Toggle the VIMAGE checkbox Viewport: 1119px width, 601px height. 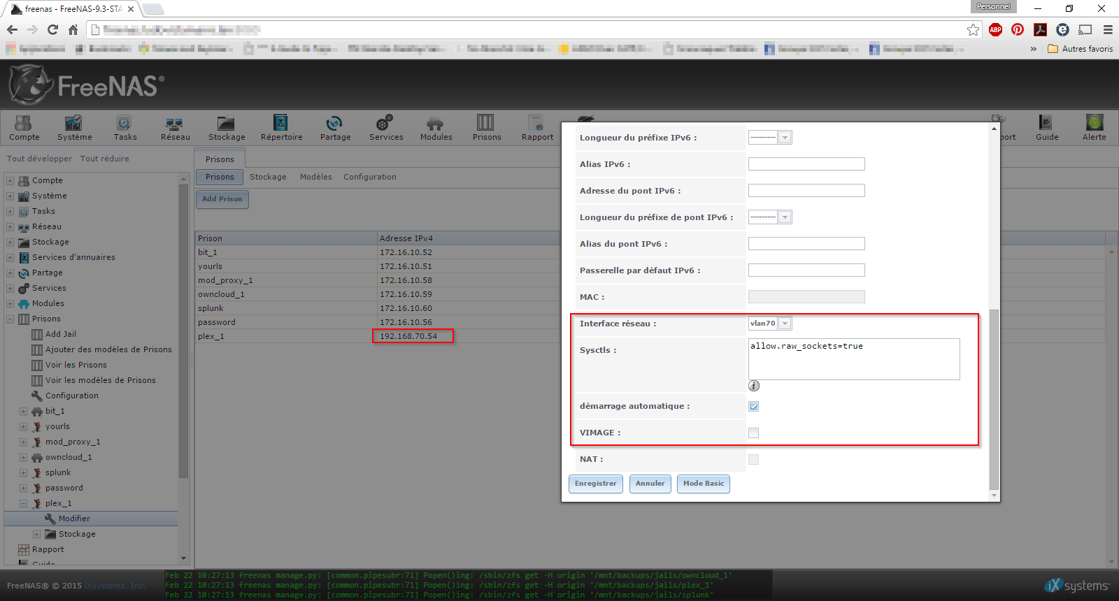753,433
